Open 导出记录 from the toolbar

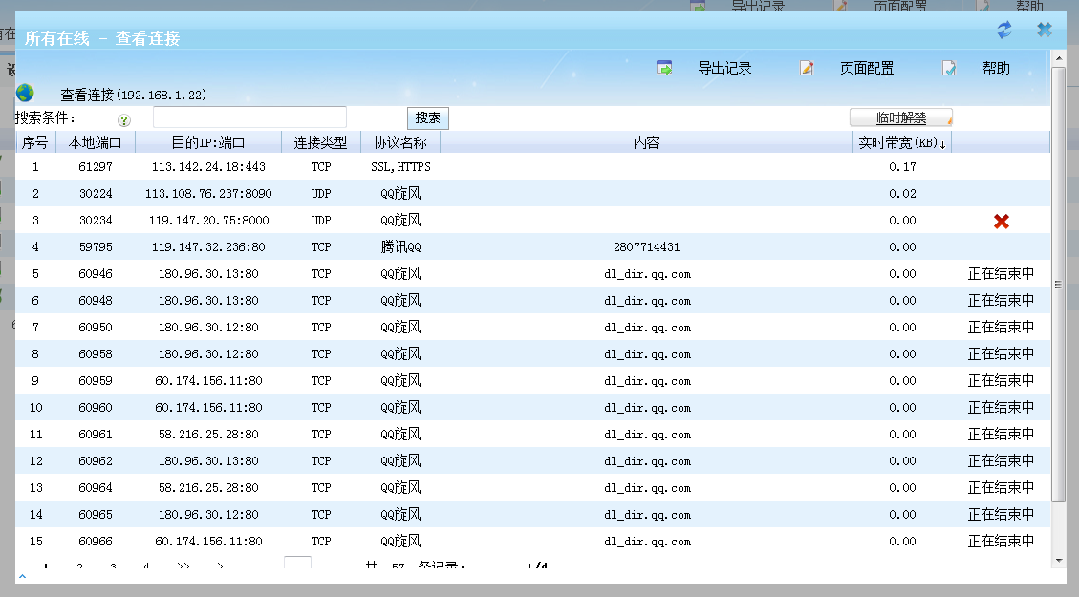pyautogui.click(x=724, y=68)
